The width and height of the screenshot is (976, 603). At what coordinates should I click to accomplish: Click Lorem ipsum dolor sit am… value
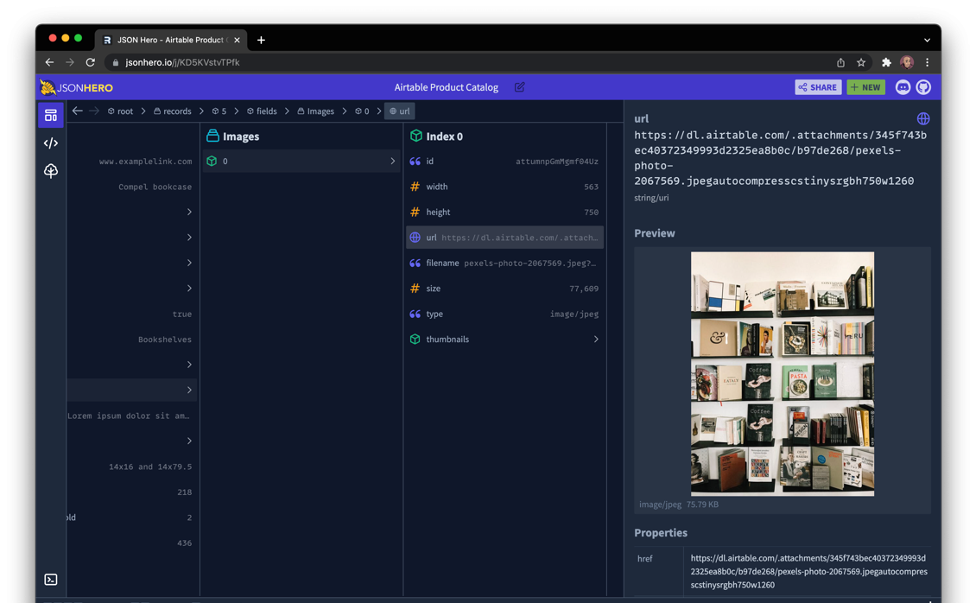128,416
